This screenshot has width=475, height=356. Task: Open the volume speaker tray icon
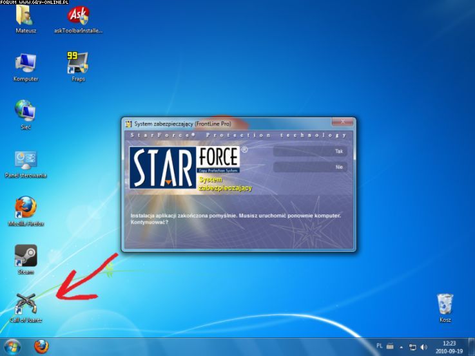coord(424,347)
